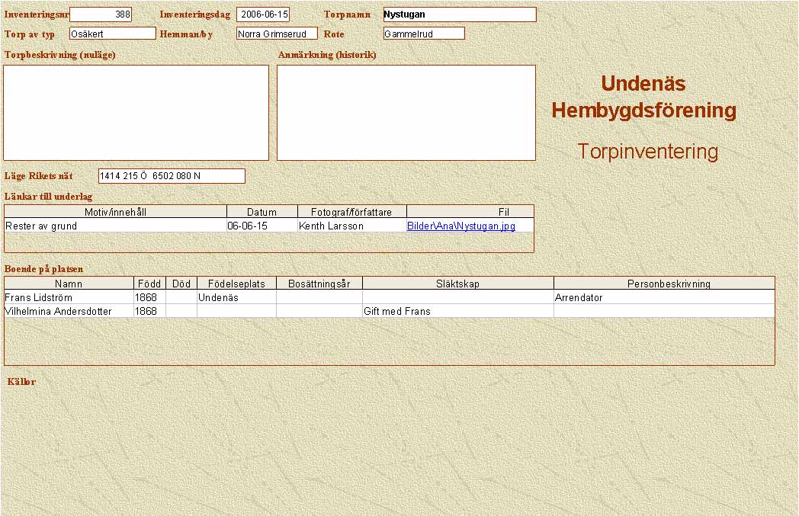Select the Arrendator personbeskrivning cell
The image size is (799, 516).
click(663, 298)
